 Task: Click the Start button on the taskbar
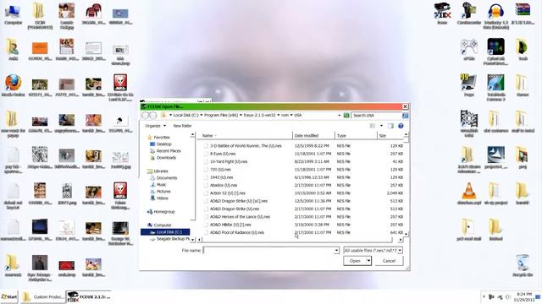click(9, 296)
